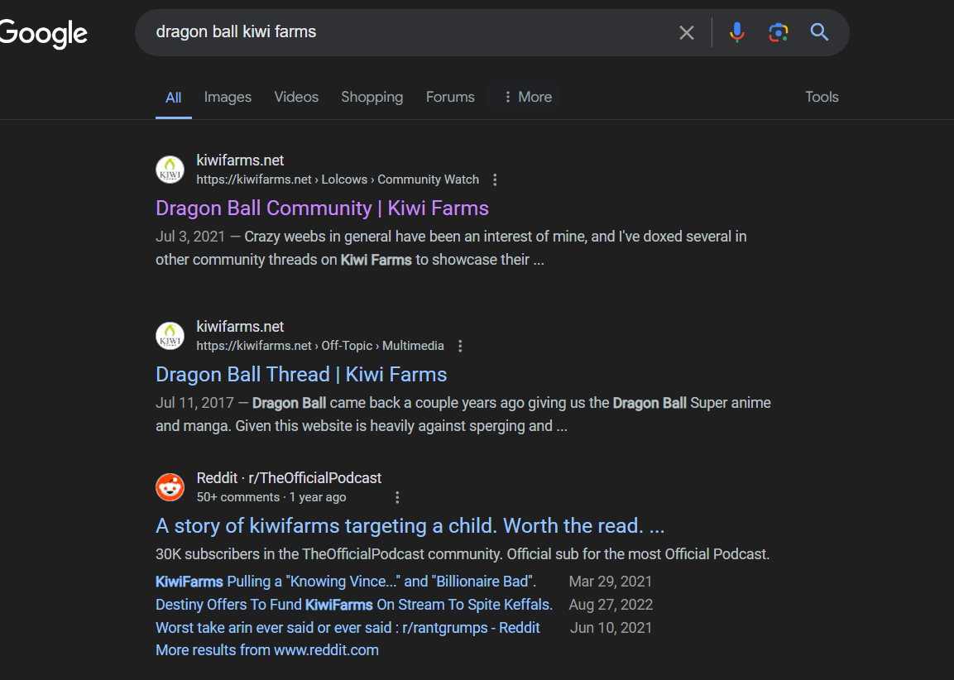Click the 'Aug 27, 2022' sublink date
The image size is (954, 680).
click(x=611, y=605)
